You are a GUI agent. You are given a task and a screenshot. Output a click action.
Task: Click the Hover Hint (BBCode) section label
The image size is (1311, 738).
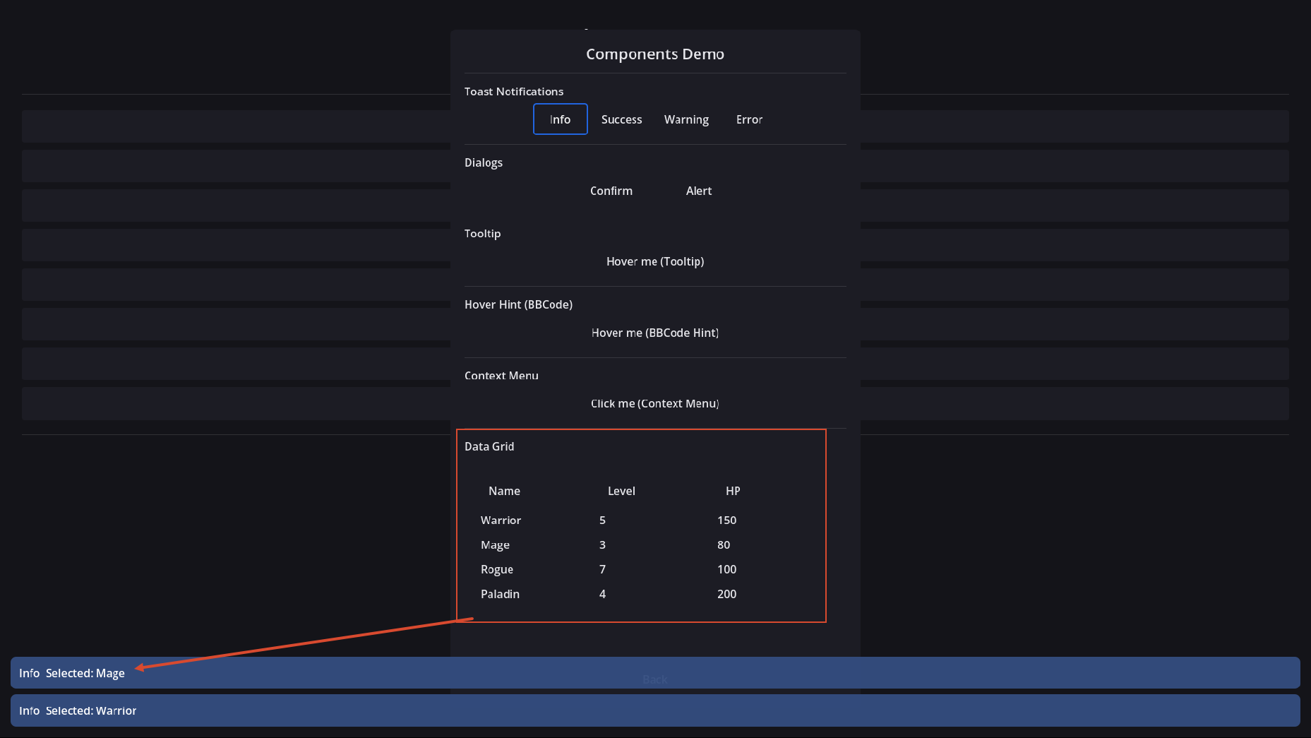pos(518,304)
